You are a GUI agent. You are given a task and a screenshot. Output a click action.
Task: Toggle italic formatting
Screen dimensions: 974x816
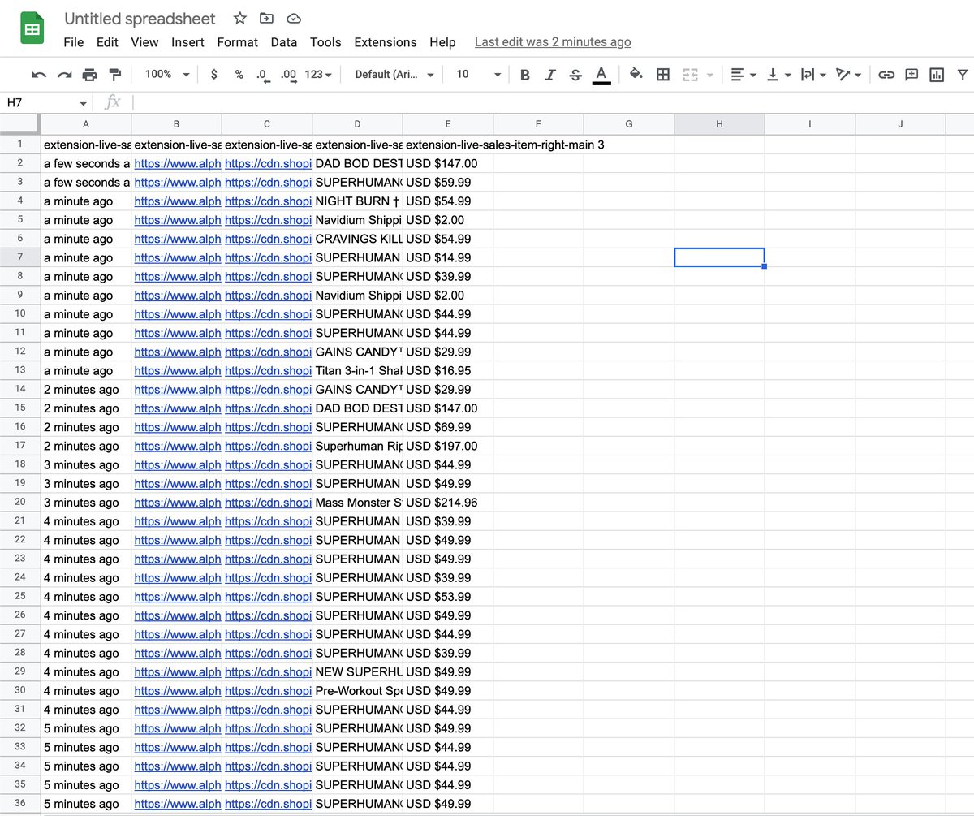click(549, 75)
